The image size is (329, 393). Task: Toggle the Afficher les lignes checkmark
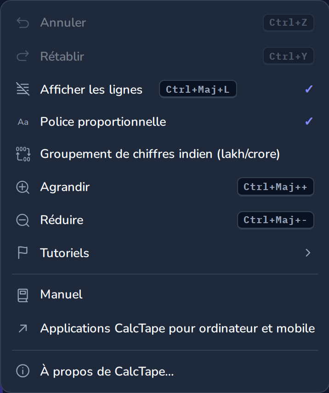click(x=309, y=89)
